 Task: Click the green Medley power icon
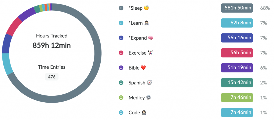tap(121, 98)
